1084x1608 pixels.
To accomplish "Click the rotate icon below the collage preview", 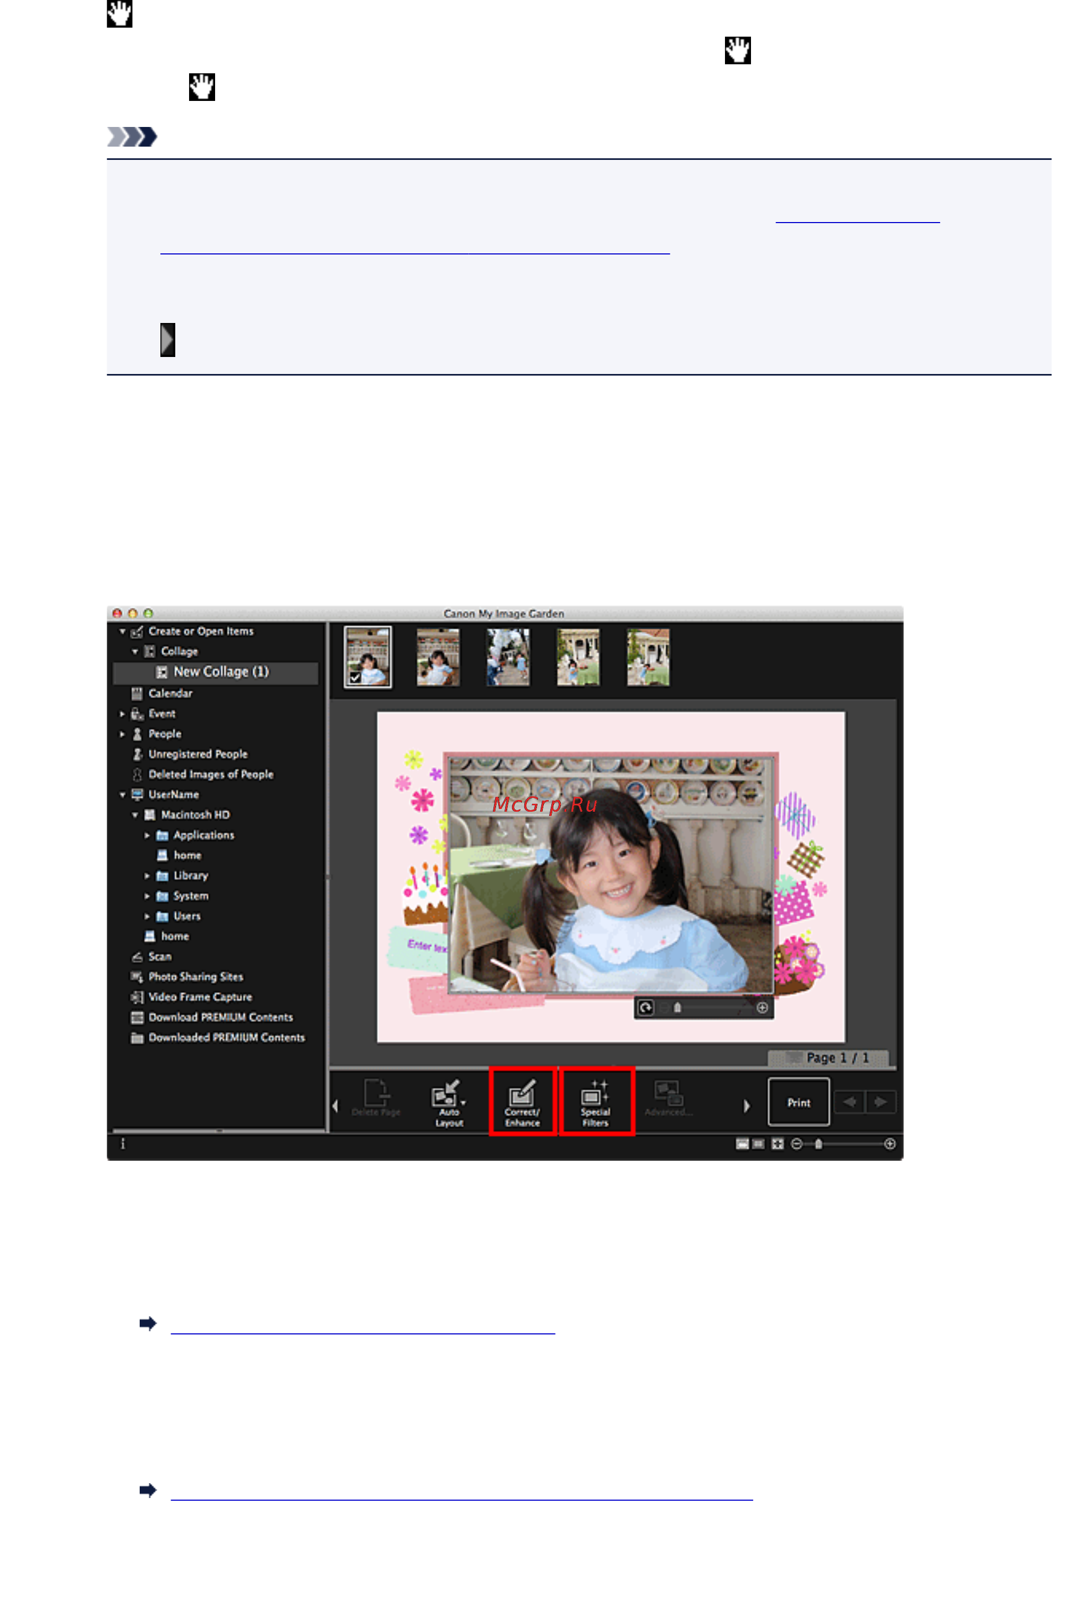I will point(646,1007).
